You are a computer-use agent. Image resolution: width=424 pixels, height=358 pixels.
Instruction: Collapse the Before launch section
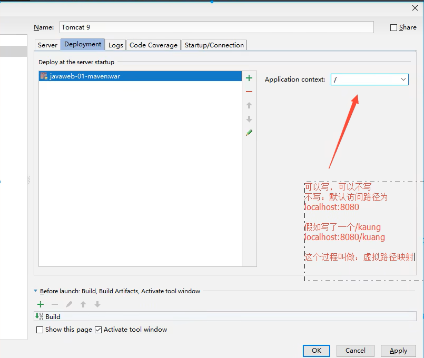pyautogui.click(x=35, y=291)
